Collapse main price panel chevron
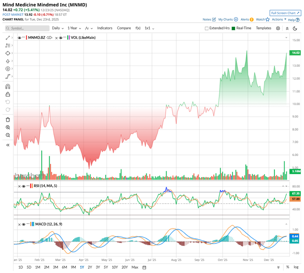Screen dimensions: 304x273 click(286, 38)
